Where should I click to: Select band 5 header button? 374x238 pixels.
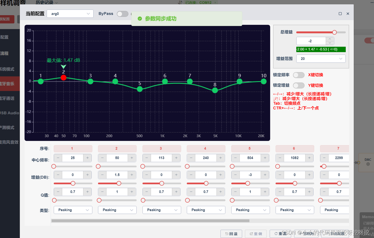(250, 149)
